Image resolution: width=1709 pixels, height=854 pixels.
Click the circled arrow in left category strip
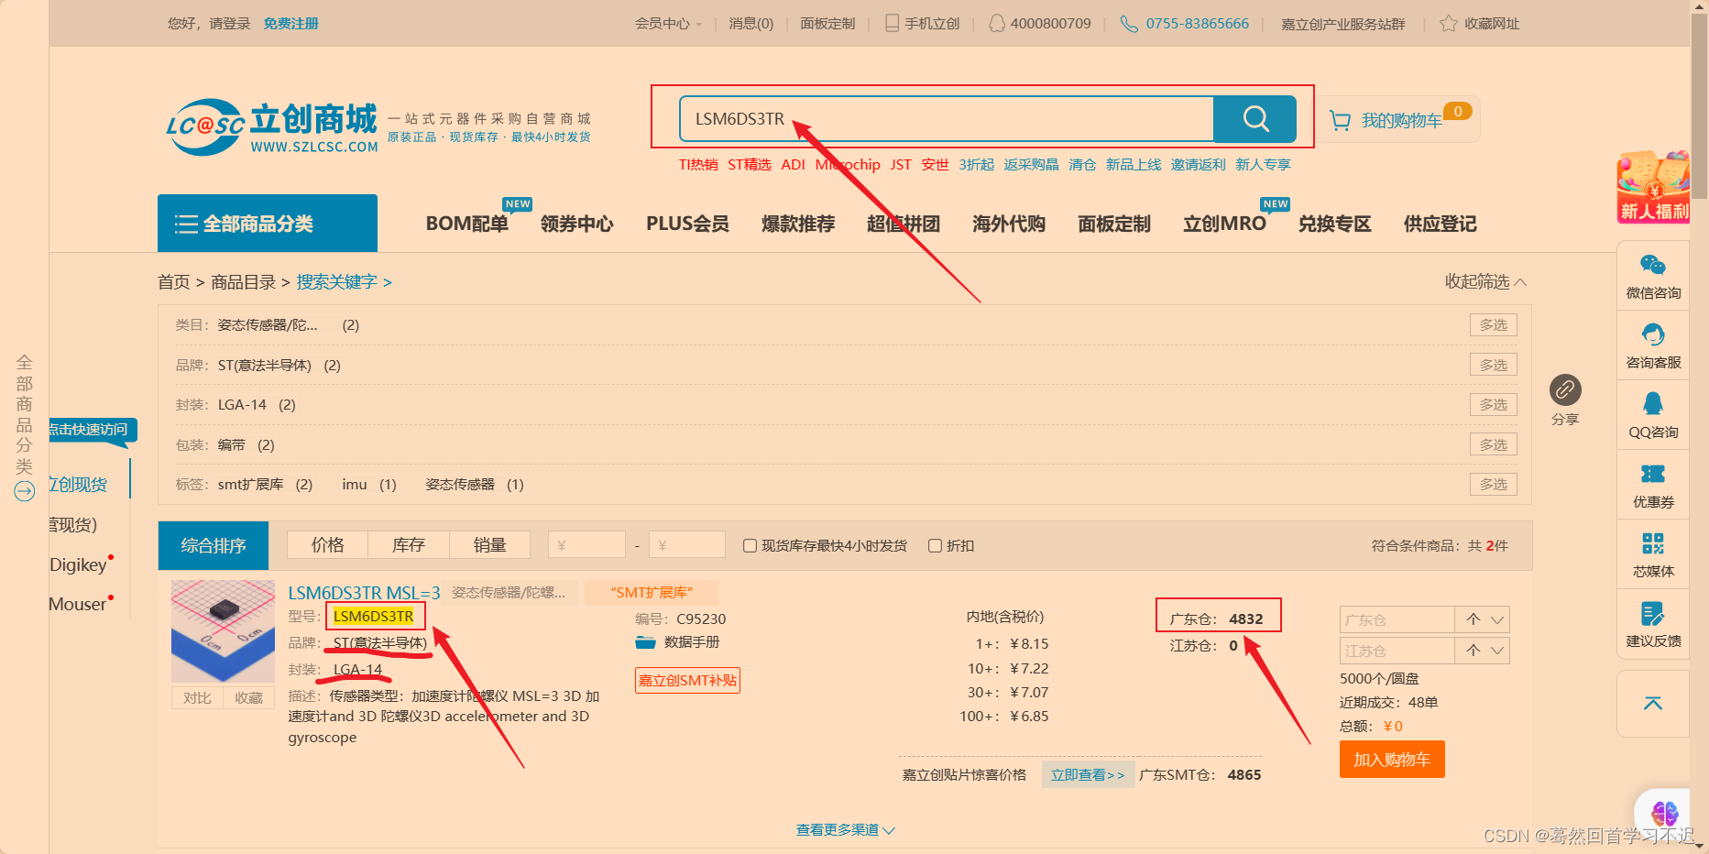[24, 491]
